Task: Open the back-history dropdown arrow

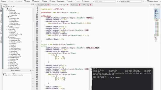Action: 119,1
